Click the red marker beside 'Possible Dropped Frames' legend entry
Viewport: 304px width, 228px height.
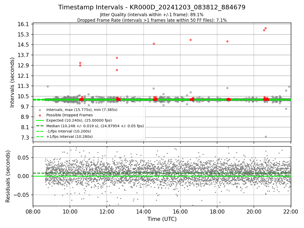(x=39, y=115)
